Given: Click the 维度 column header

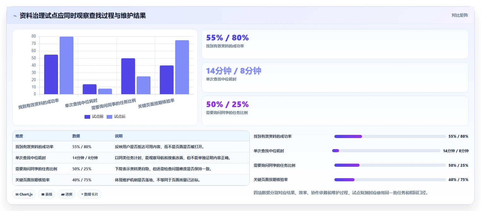Looking at the screenshot, I should 19,136.
